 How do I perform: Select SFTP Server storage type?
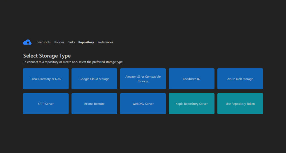point(46,104)
